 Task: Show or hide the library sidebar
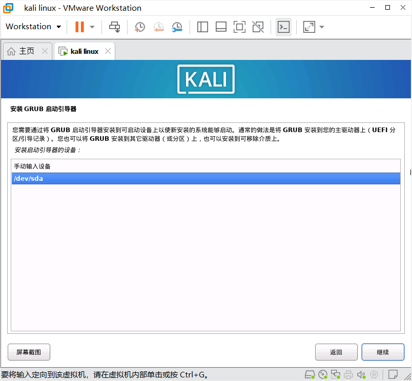coord(202,27)
